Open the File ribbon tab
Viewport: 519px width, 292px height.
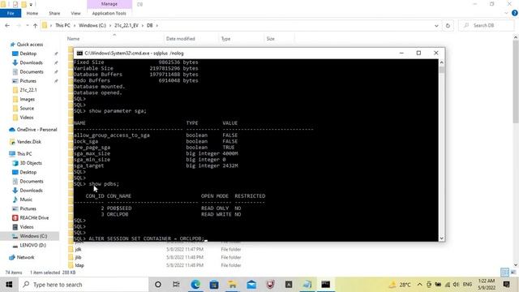11,13
